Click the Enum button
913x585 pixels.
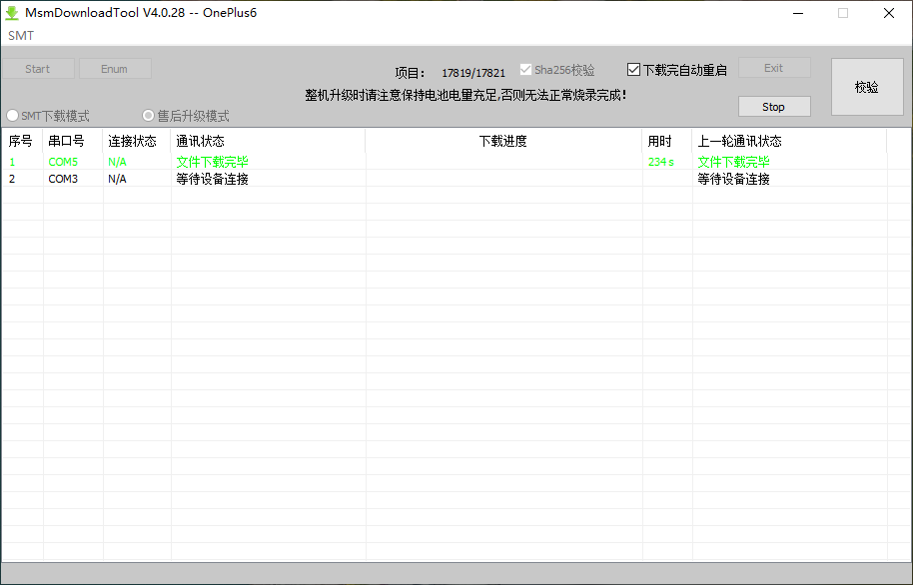[x=115, y=69]
